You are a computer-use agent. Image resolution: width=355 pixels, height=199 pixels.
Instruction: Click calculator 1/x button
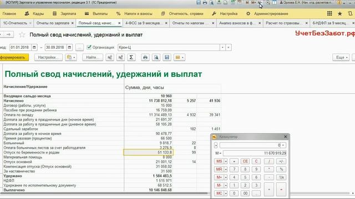tap(281, 177)
